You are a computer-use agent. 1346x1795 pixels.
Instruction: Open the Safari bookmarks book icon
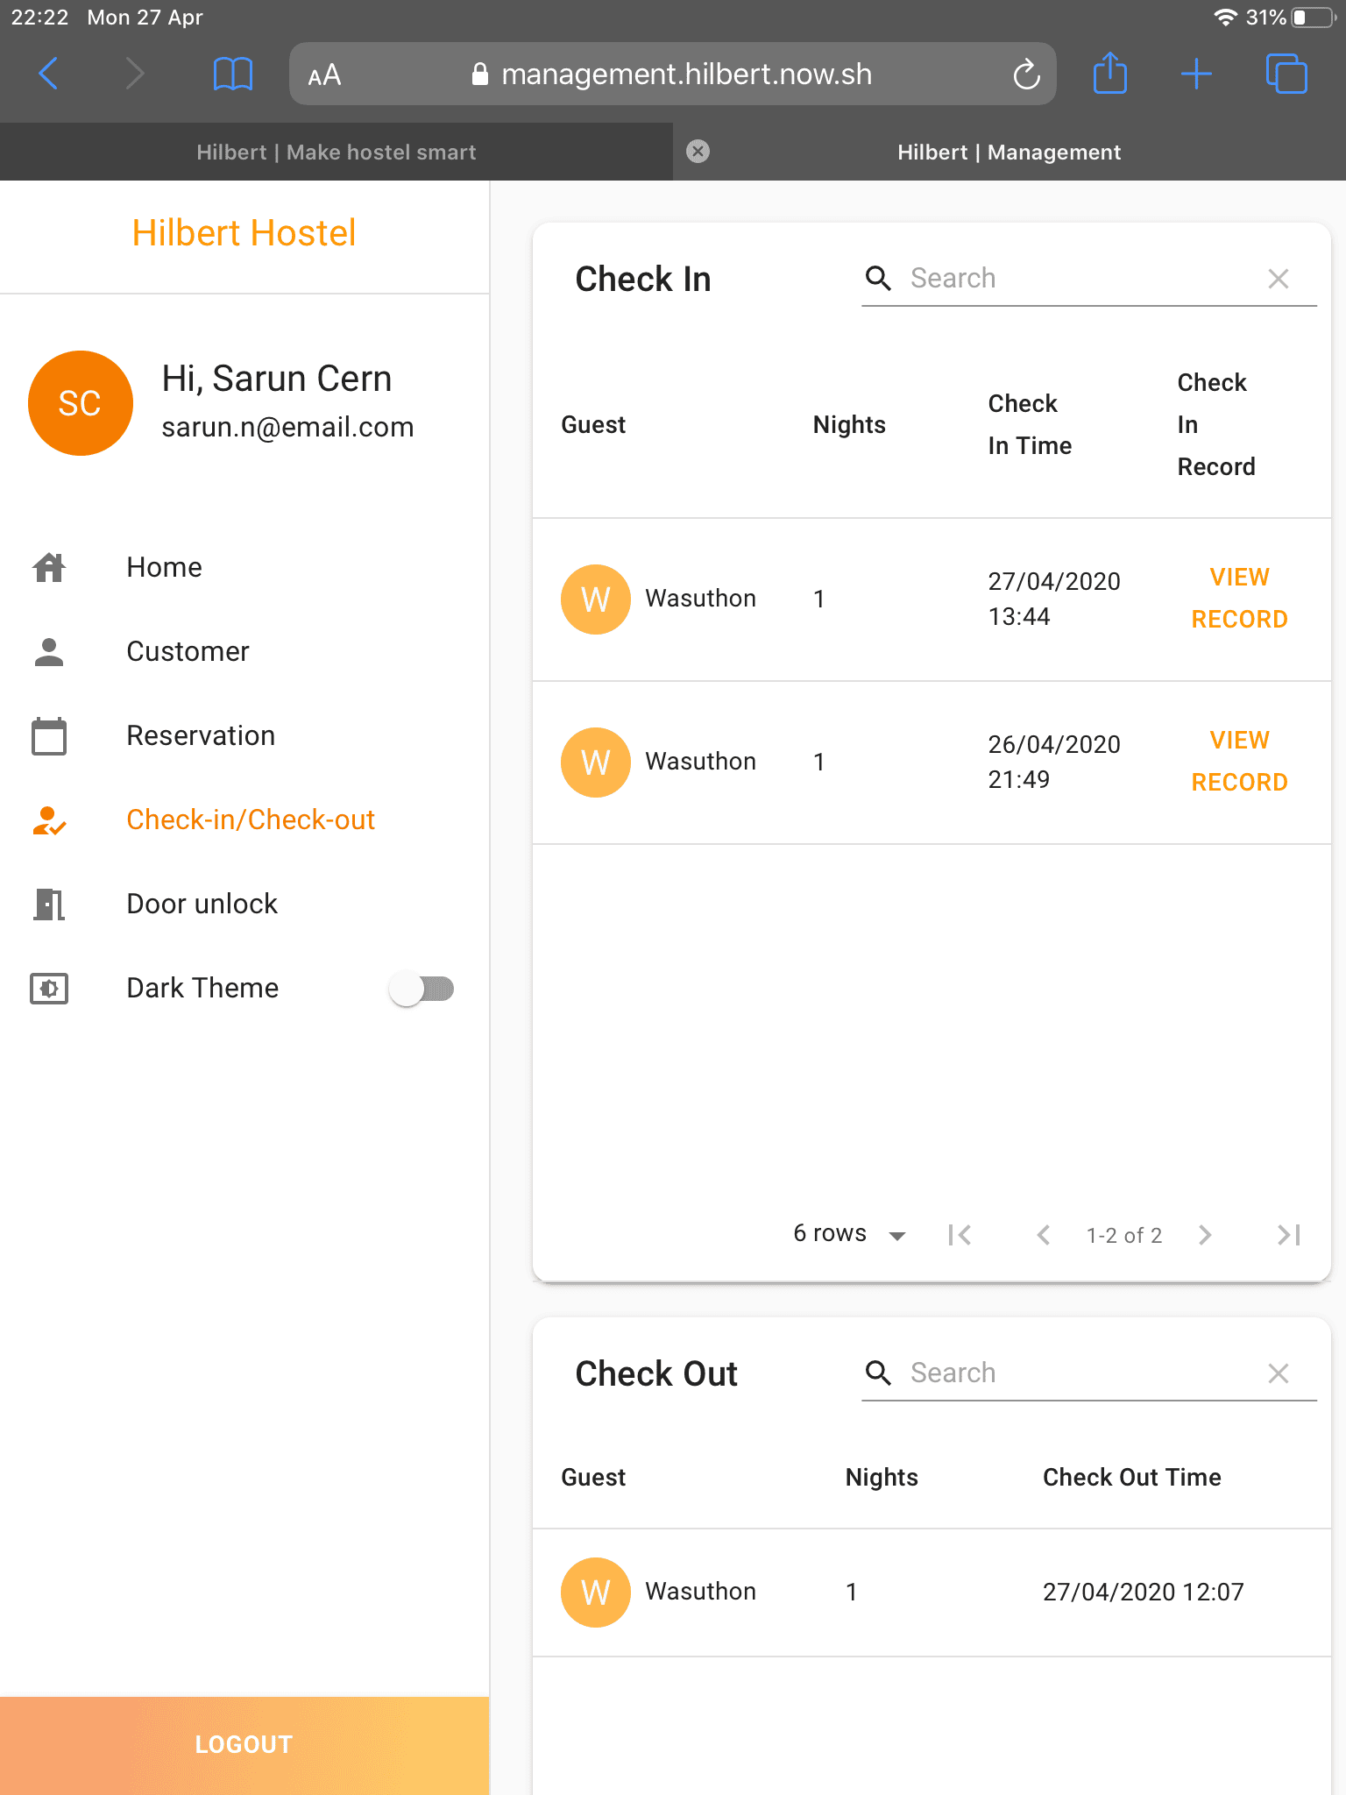pos(233,74)
